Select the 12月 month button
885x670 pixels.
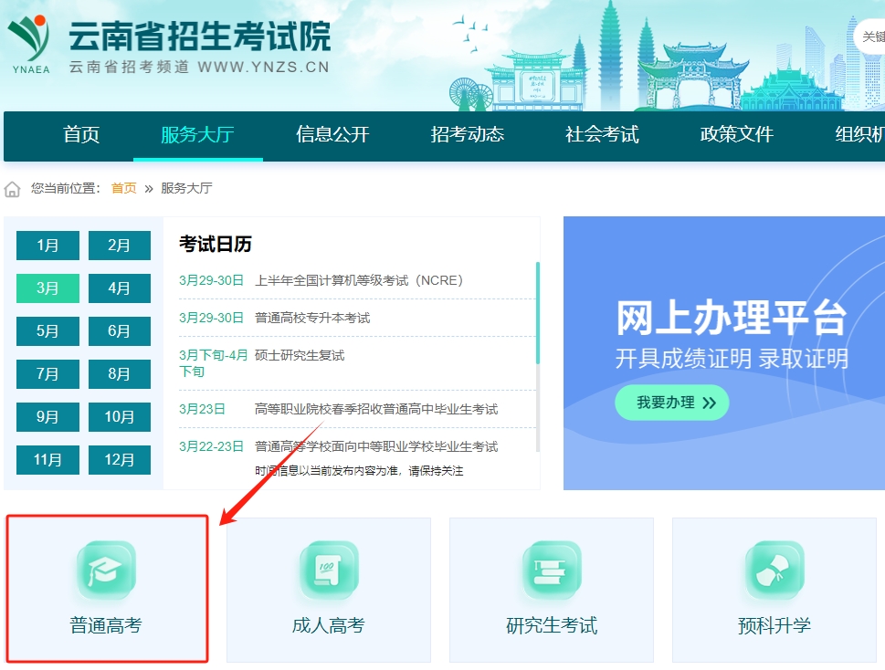click(120, 460)
